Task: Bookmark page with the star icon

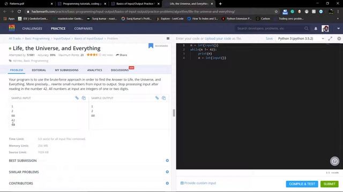Action: [x=276, y=12]
